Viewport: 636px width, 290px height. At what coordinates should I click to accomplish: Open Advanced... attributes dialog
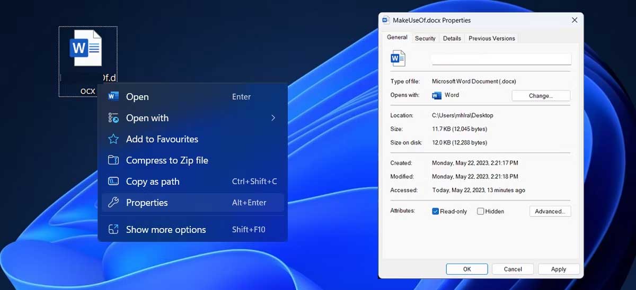tap(550, 211)
